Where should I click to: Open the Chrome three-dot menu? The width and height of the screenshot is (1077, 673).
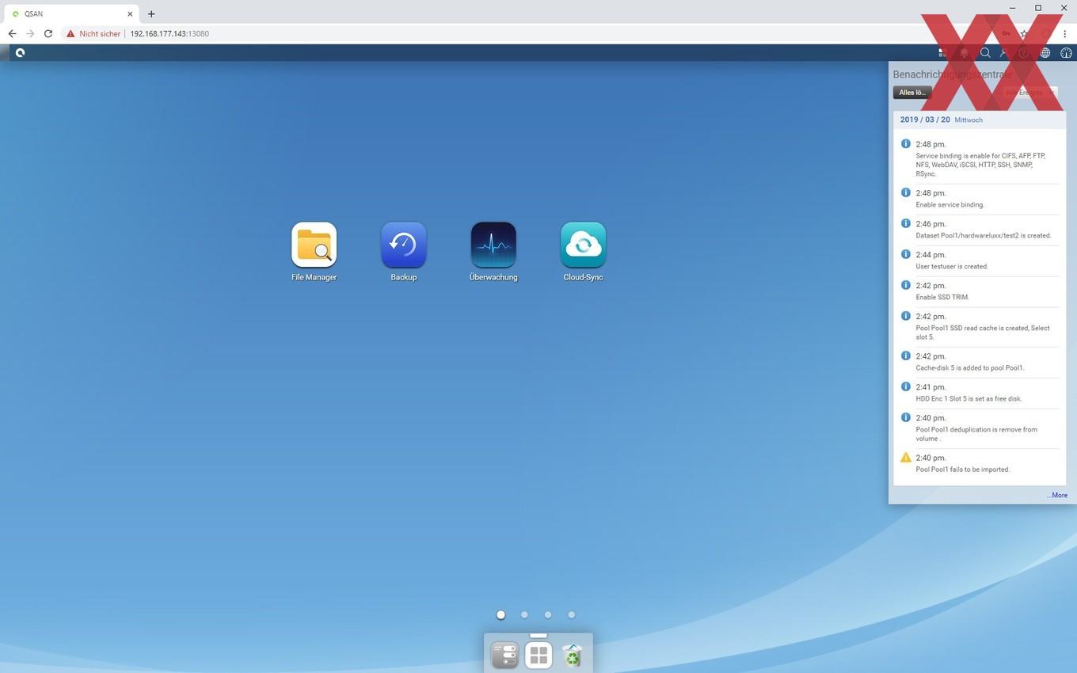[1064, 33]
